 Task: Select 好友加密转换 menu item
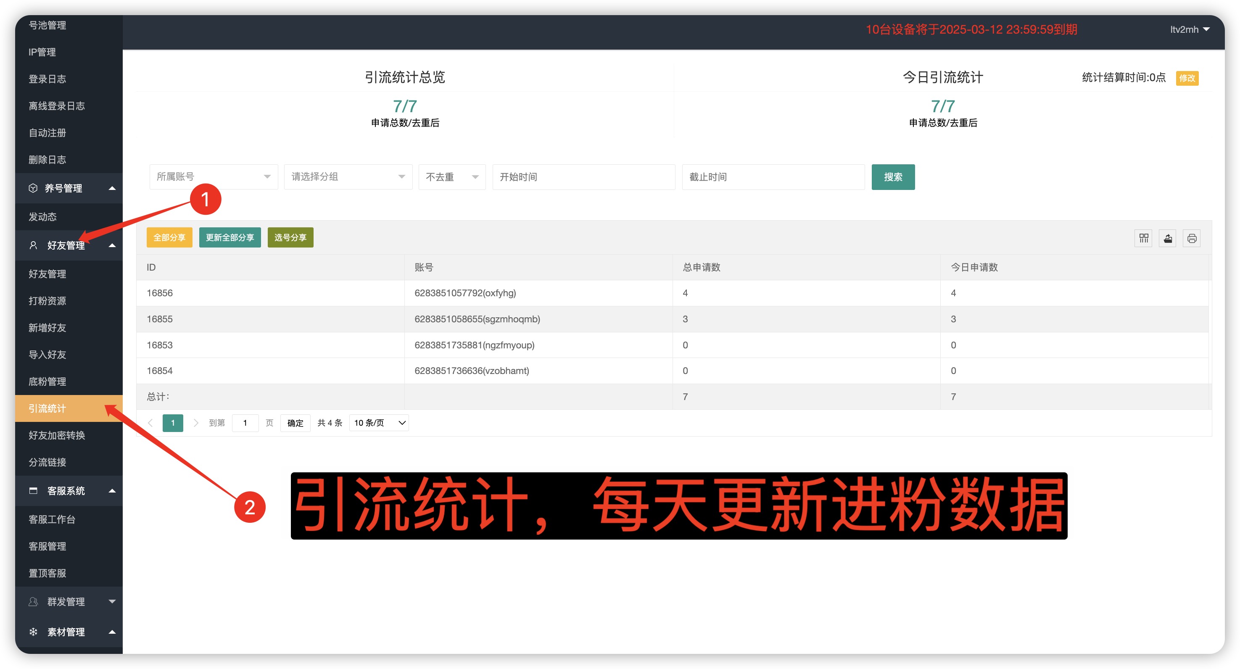pos(56,435)
